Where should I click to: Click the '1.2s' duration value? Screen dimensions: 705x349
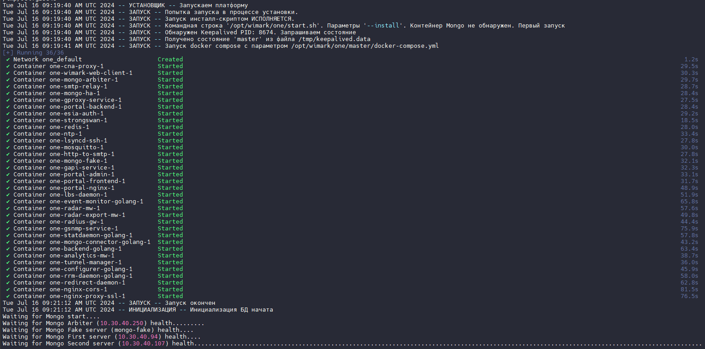coord(691,60)
